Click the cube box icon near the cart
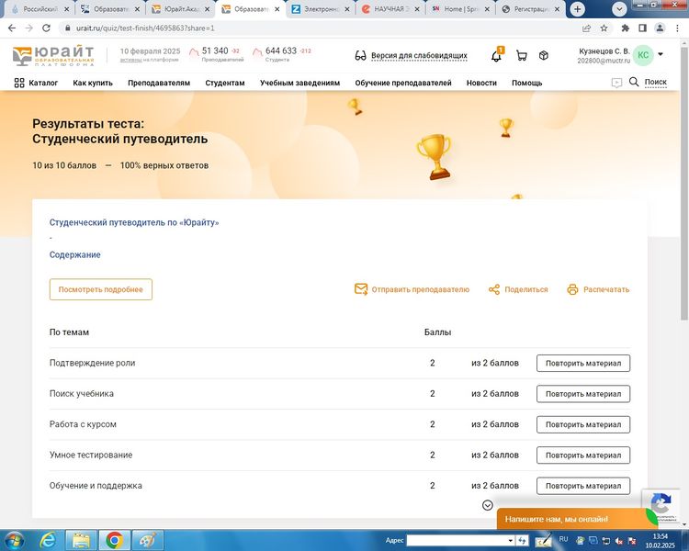 (x=544, y=55)
